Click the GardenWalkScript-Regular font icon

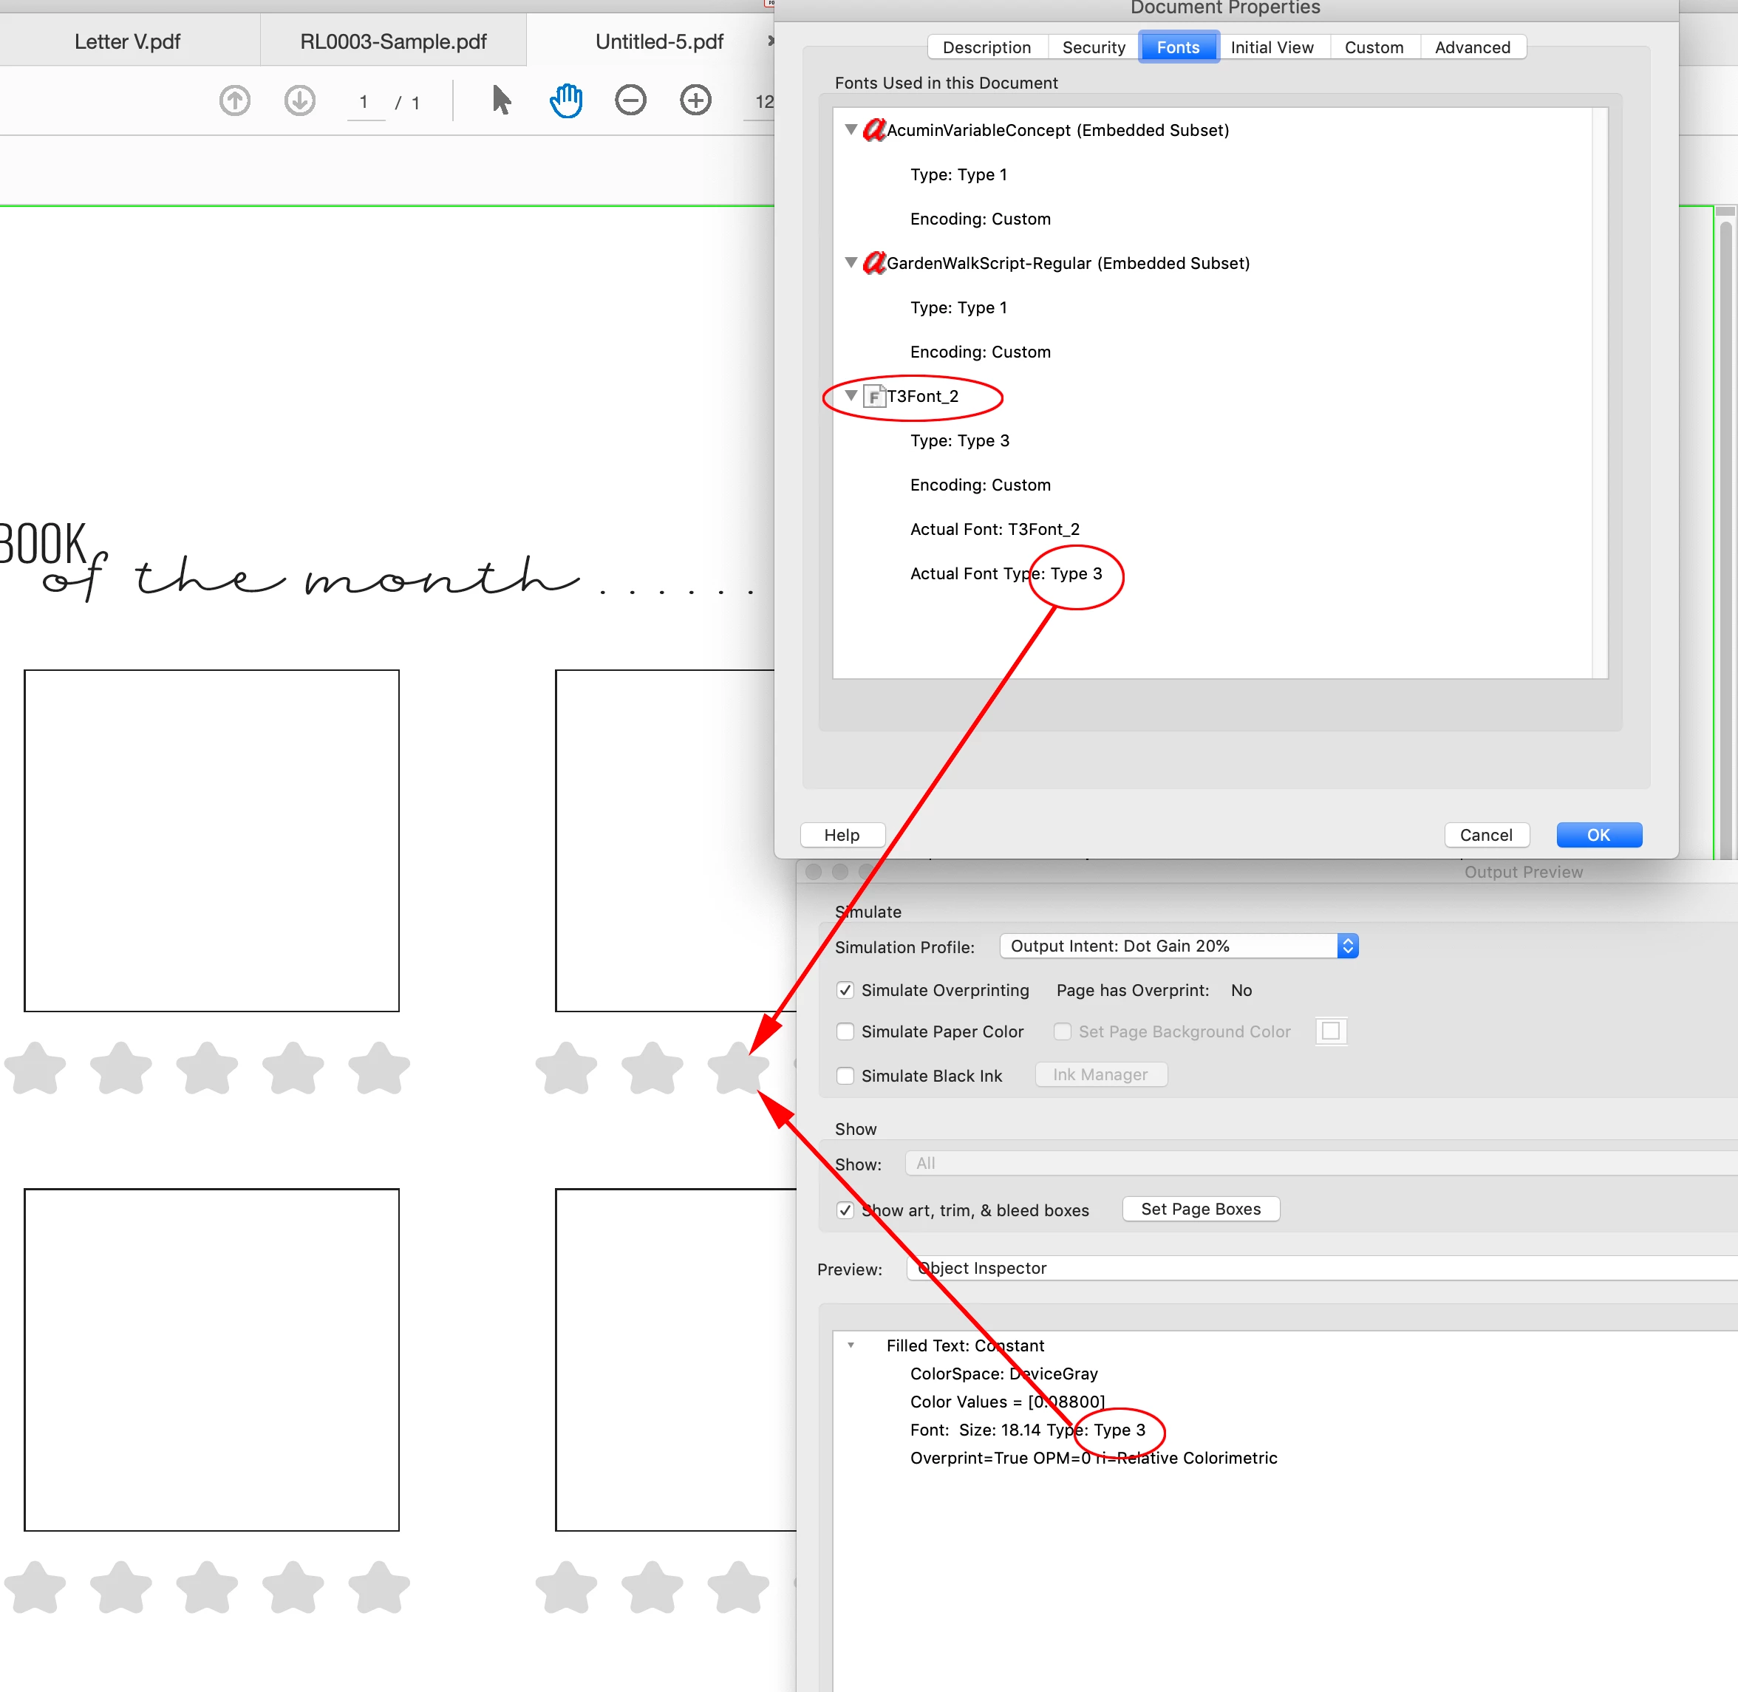pyautogui.click(x=874, y=263)
